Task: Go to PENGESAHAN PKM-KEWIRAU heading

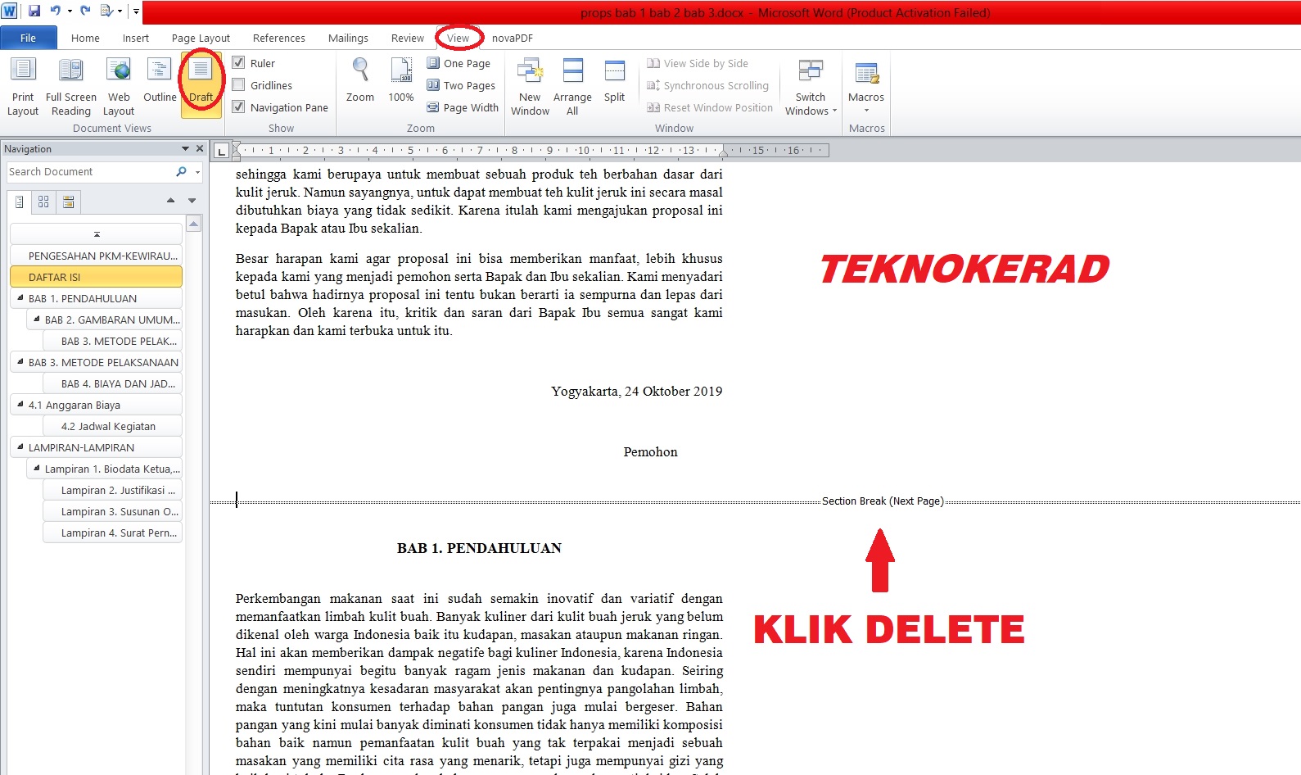Action: pos(97,256)
